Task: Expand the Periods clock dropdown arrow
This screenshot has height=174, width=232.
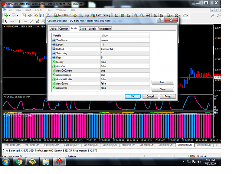Action: coord(180,15)
